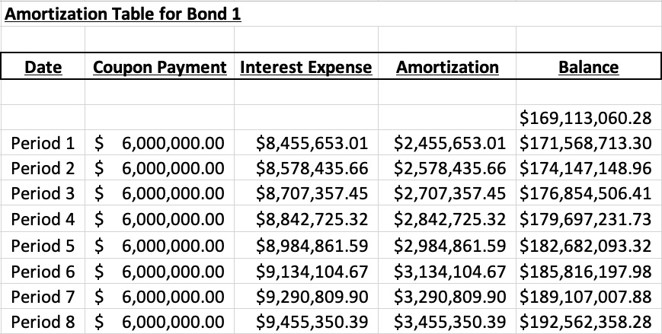Click the Balance column header

[x=588, y=67]
